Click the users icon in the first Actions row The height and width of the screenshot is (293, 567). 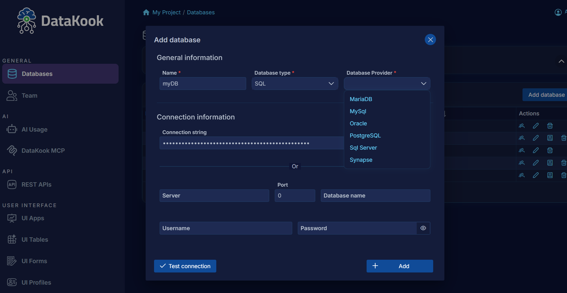(522, 126)
